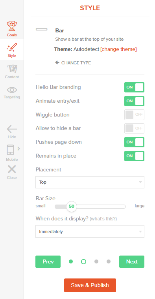155x299 pixels.
Task: Click the Close X icon
Action: [x=12, y=169]
